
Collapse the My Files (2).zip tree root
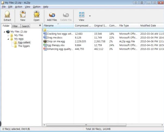4,32
